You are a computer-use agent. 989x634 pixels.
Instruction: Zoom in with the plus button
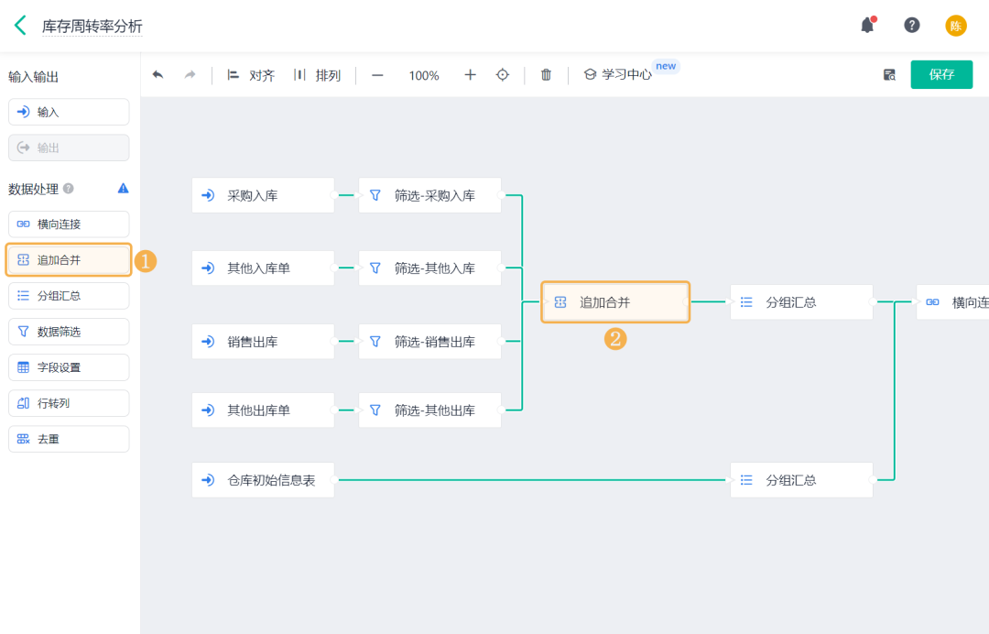[x=470, y=75]
